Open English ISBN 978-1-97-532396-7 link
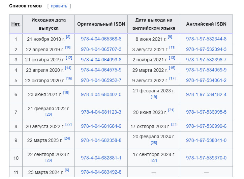Screen dimensions: 244x179 pyautogui.click(x=206, y=60)
